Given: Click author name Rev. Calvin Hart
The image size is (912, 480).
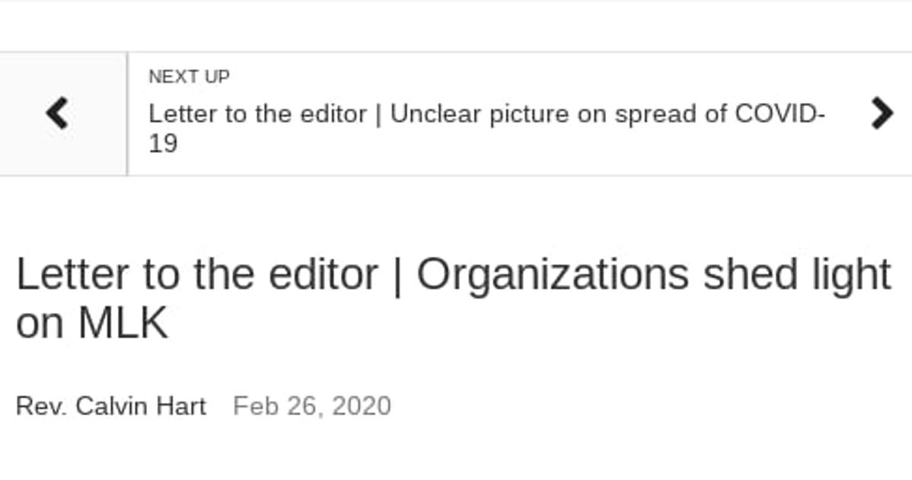Looking at the screenshot, I should click(111, 405).
